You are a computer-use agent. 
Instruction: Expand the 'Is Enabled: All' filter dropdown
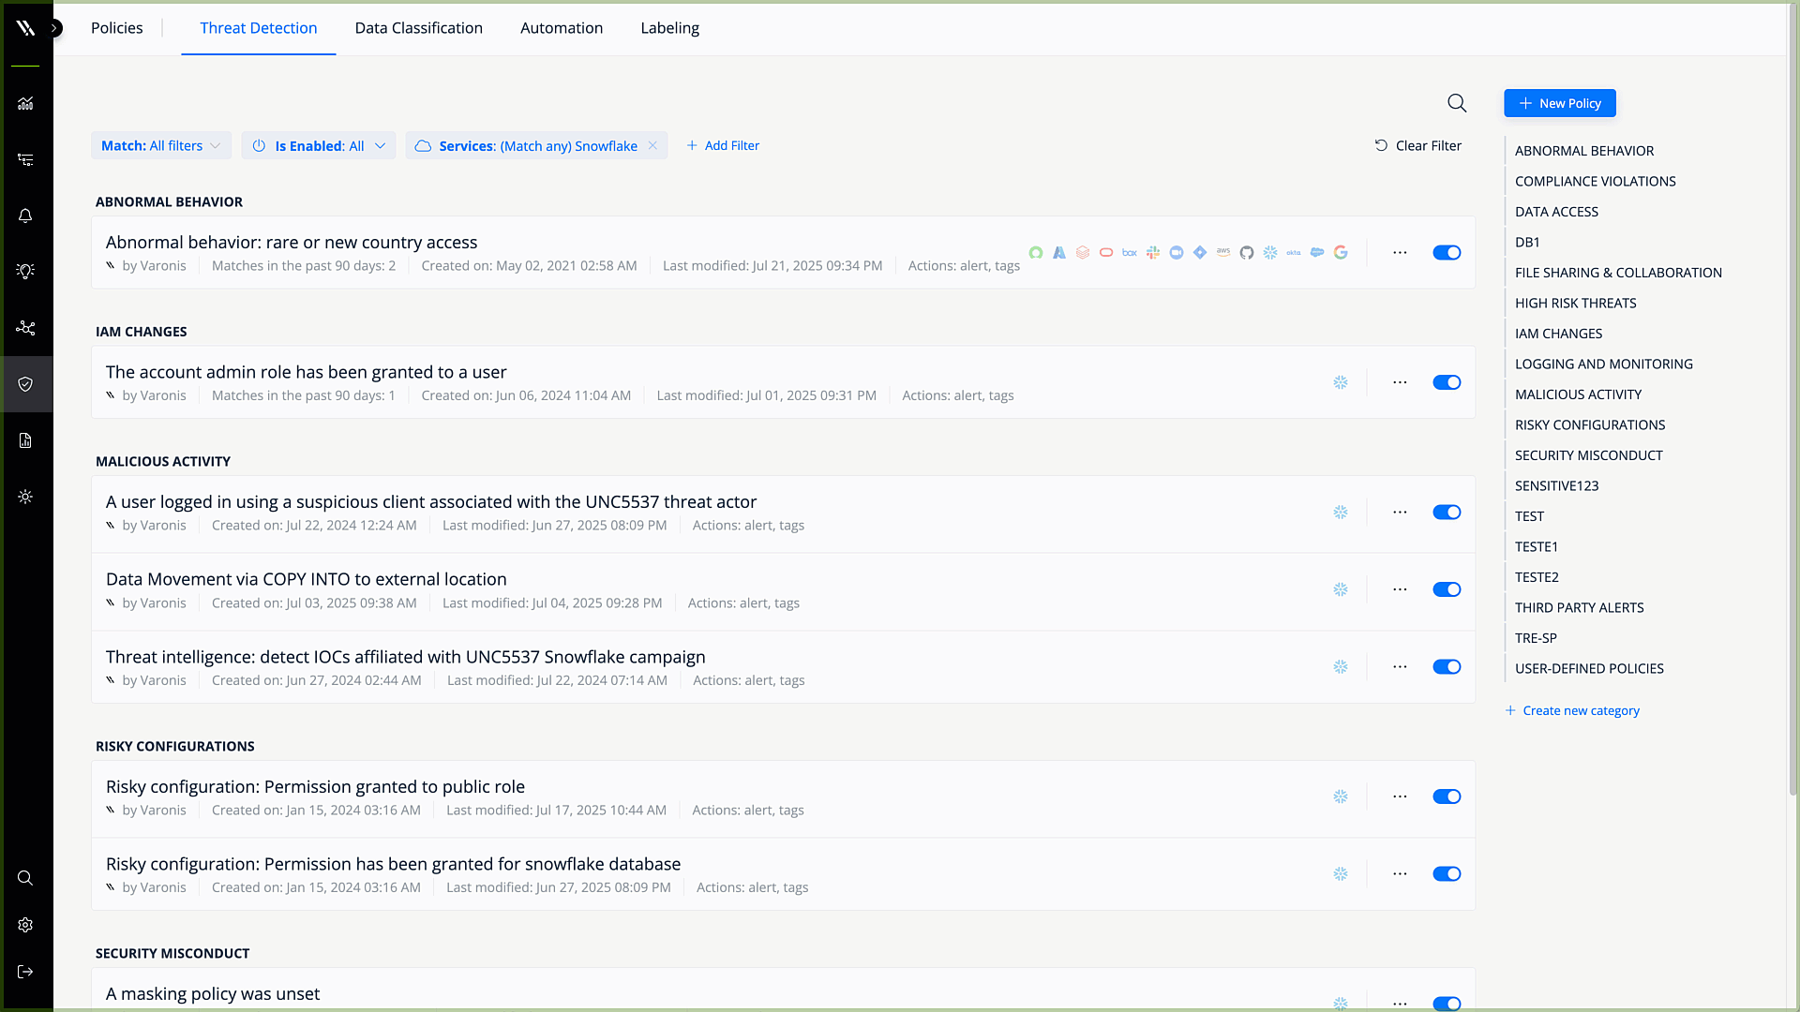[318, 145]
